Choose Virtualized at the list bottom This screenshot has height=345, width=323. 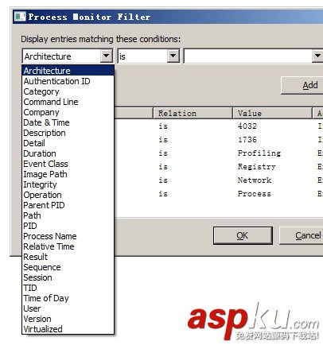click(x=68, y=329)
